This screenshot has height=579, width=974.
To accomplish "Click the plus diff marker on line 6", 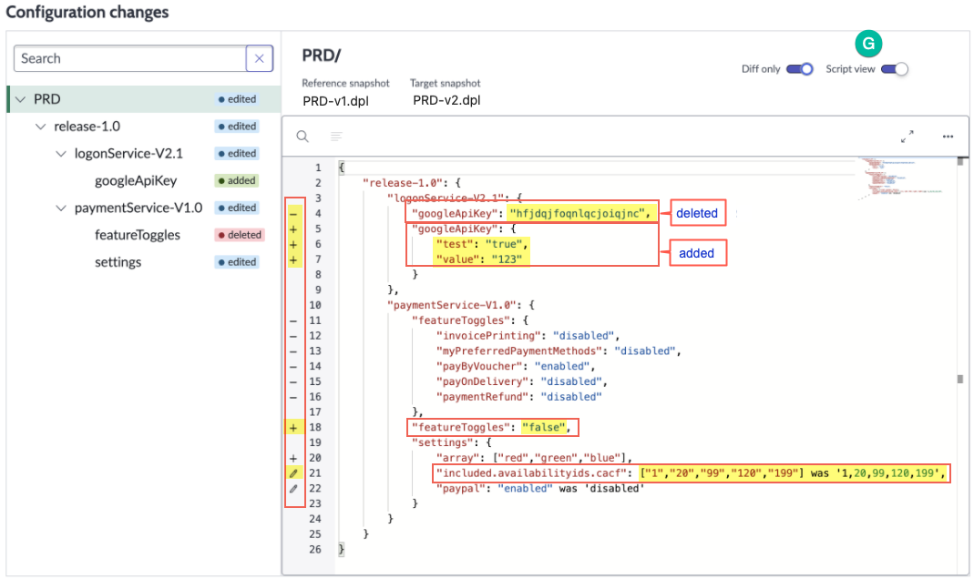I will [x=293, y=245].
